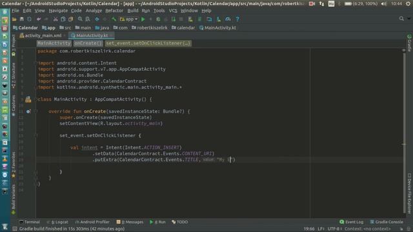Click the UTF-8 encoding selector
The width and height of the screenshot is (413, 232).
point(334,229)
